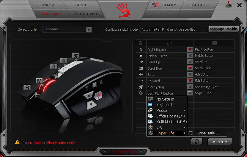Click running man label above mouse diagram
This screenshot has width=247, height=157.
(76, 56)
